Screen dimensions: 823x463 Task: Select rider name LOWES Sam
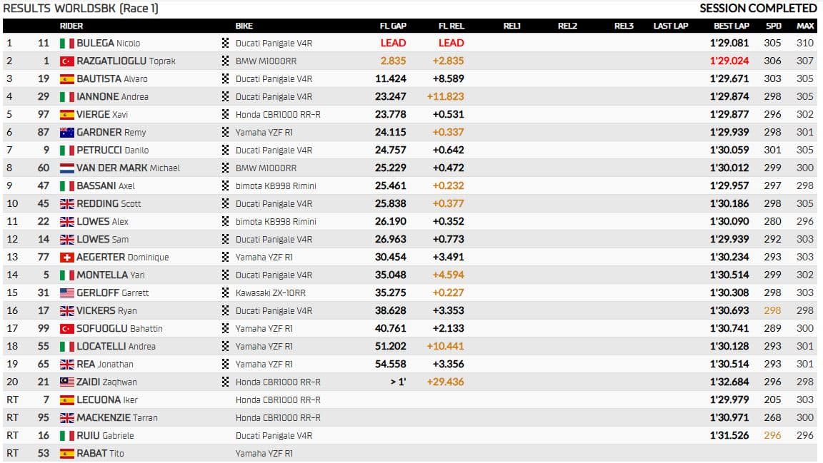pyautogui.click(x=102, y=239)
